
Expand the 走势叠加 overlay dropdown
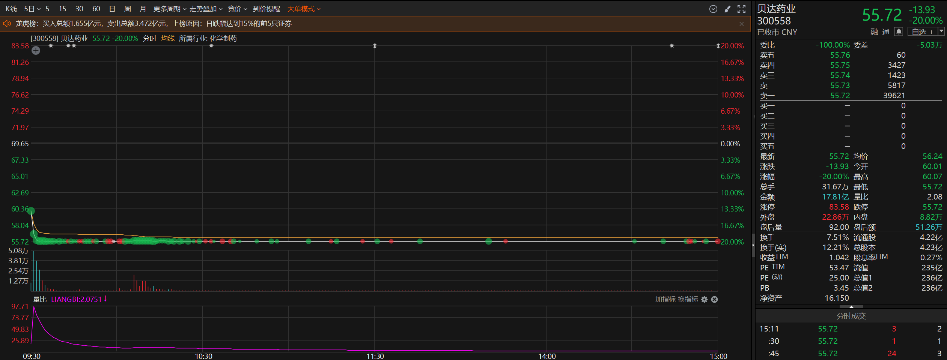pos(206,9)
